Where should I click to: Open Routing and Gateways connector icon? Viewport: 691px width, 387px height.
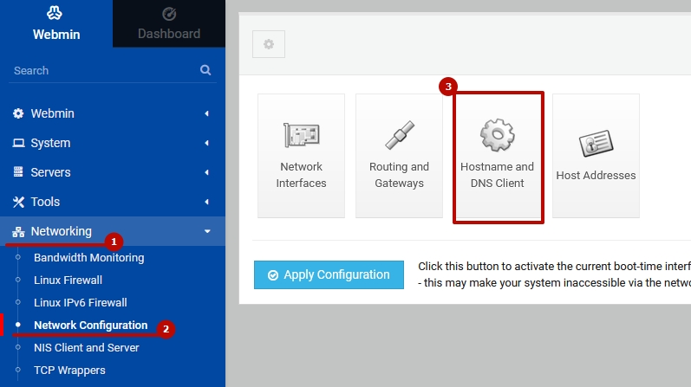(x=400, y=135)
